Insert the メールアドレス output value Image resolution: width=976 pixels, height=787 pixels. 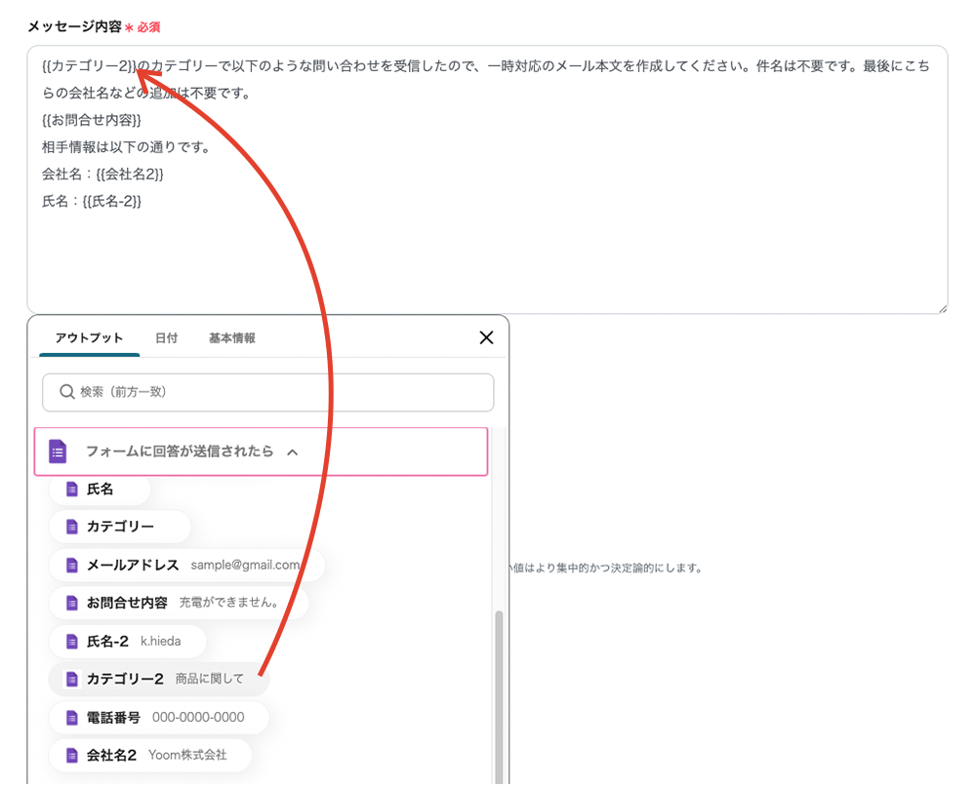(186, 565)
